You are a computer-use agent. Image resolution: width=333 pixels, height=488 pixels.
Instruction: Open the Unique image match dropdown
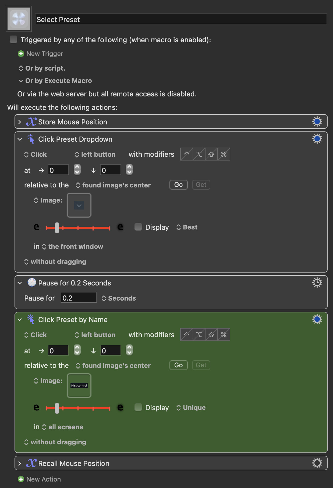pyautogui.click(x=191, y=408)
